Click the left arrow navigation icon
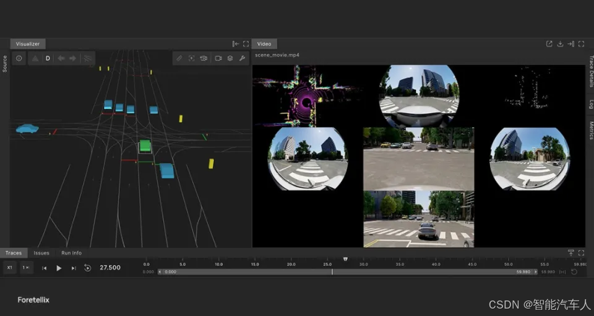594x316 pixels. pyautogui.click(x=61, y=58)
